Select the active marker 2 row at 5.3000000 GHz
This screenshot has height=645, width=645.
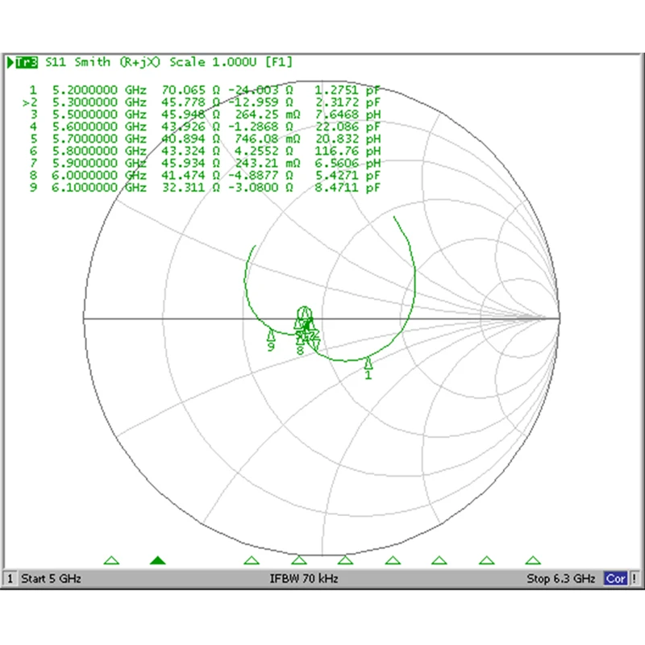click(202, 102)
